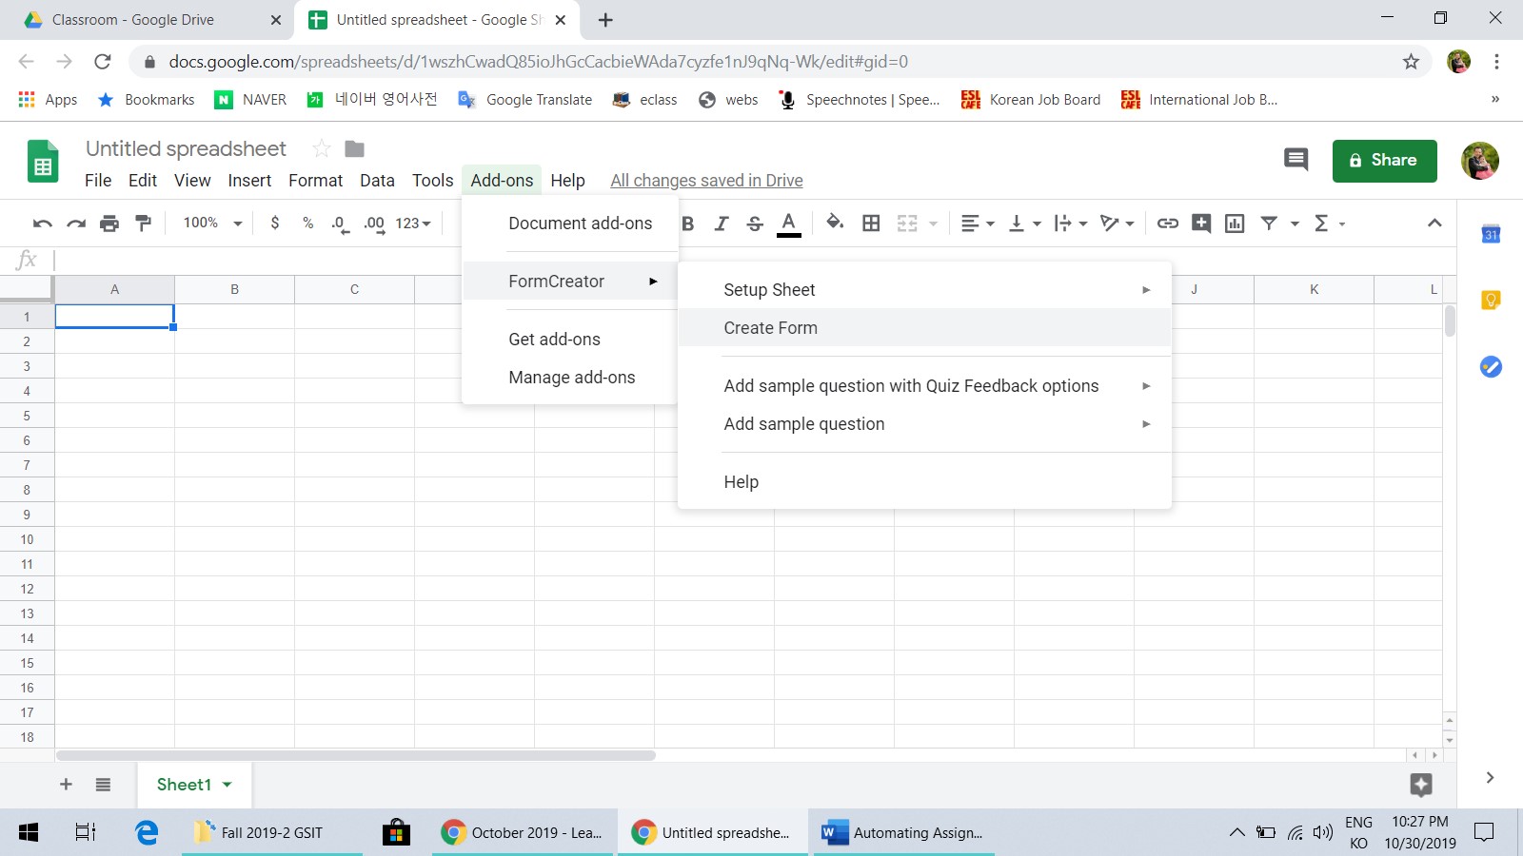This screenshot has height=856, width=1523.
Task: Click the Undo icon in toolbar
Action: click(x=42, y=224)
